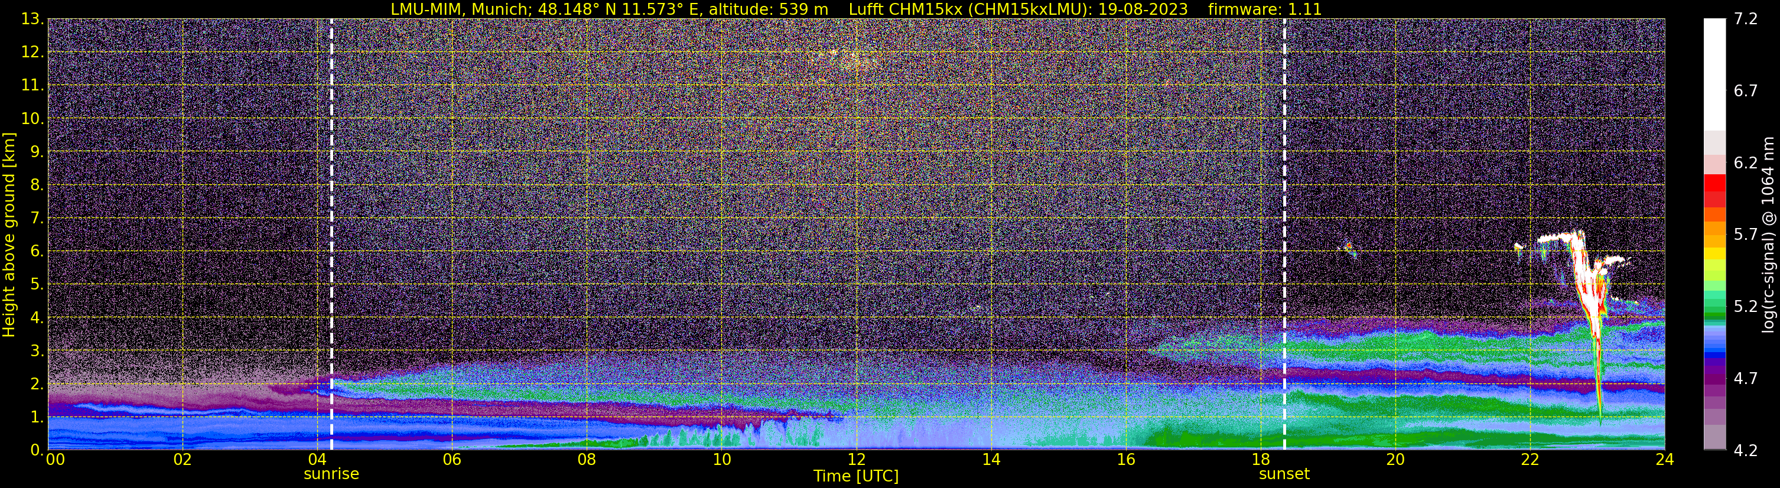This screenshot has height=488, width=1780.
Task: Select the white dashed sunrise line
Action: [331, 235]
